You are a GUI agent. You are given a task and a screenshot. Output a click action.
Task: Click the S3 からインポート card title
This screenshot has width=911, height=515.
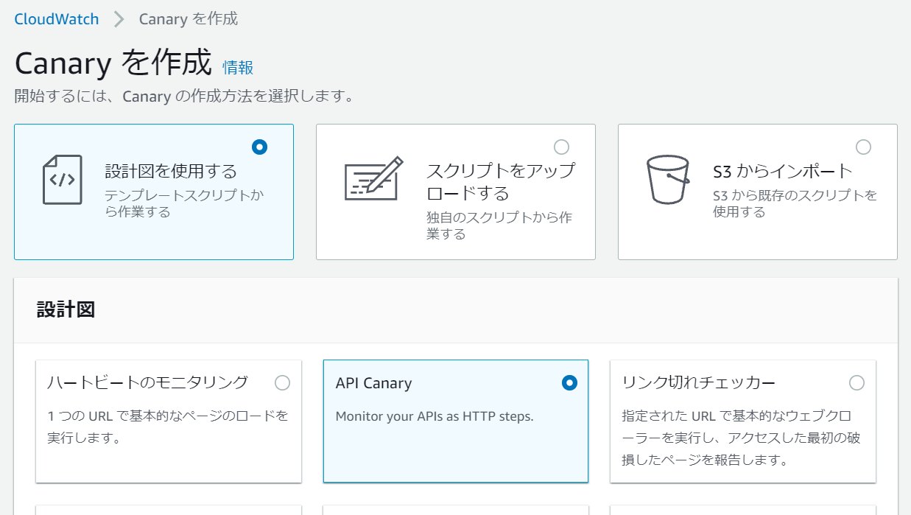tap(782, 172)
